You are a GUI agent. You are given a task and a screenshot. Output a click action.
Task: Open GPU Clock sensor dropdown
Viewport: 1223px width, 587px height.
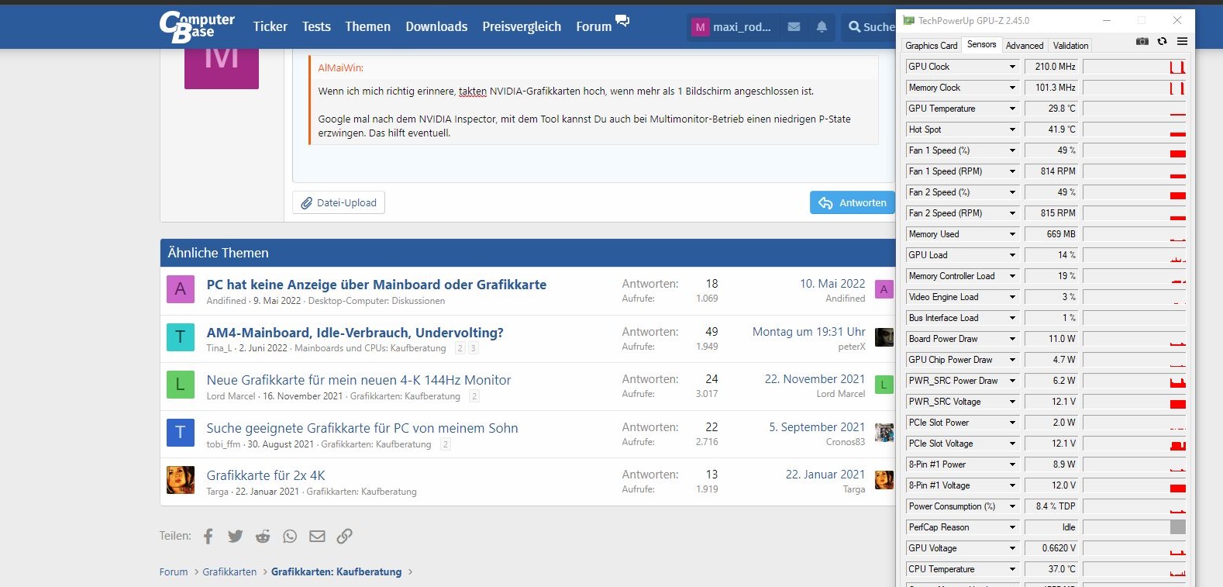click(1012, 67)
